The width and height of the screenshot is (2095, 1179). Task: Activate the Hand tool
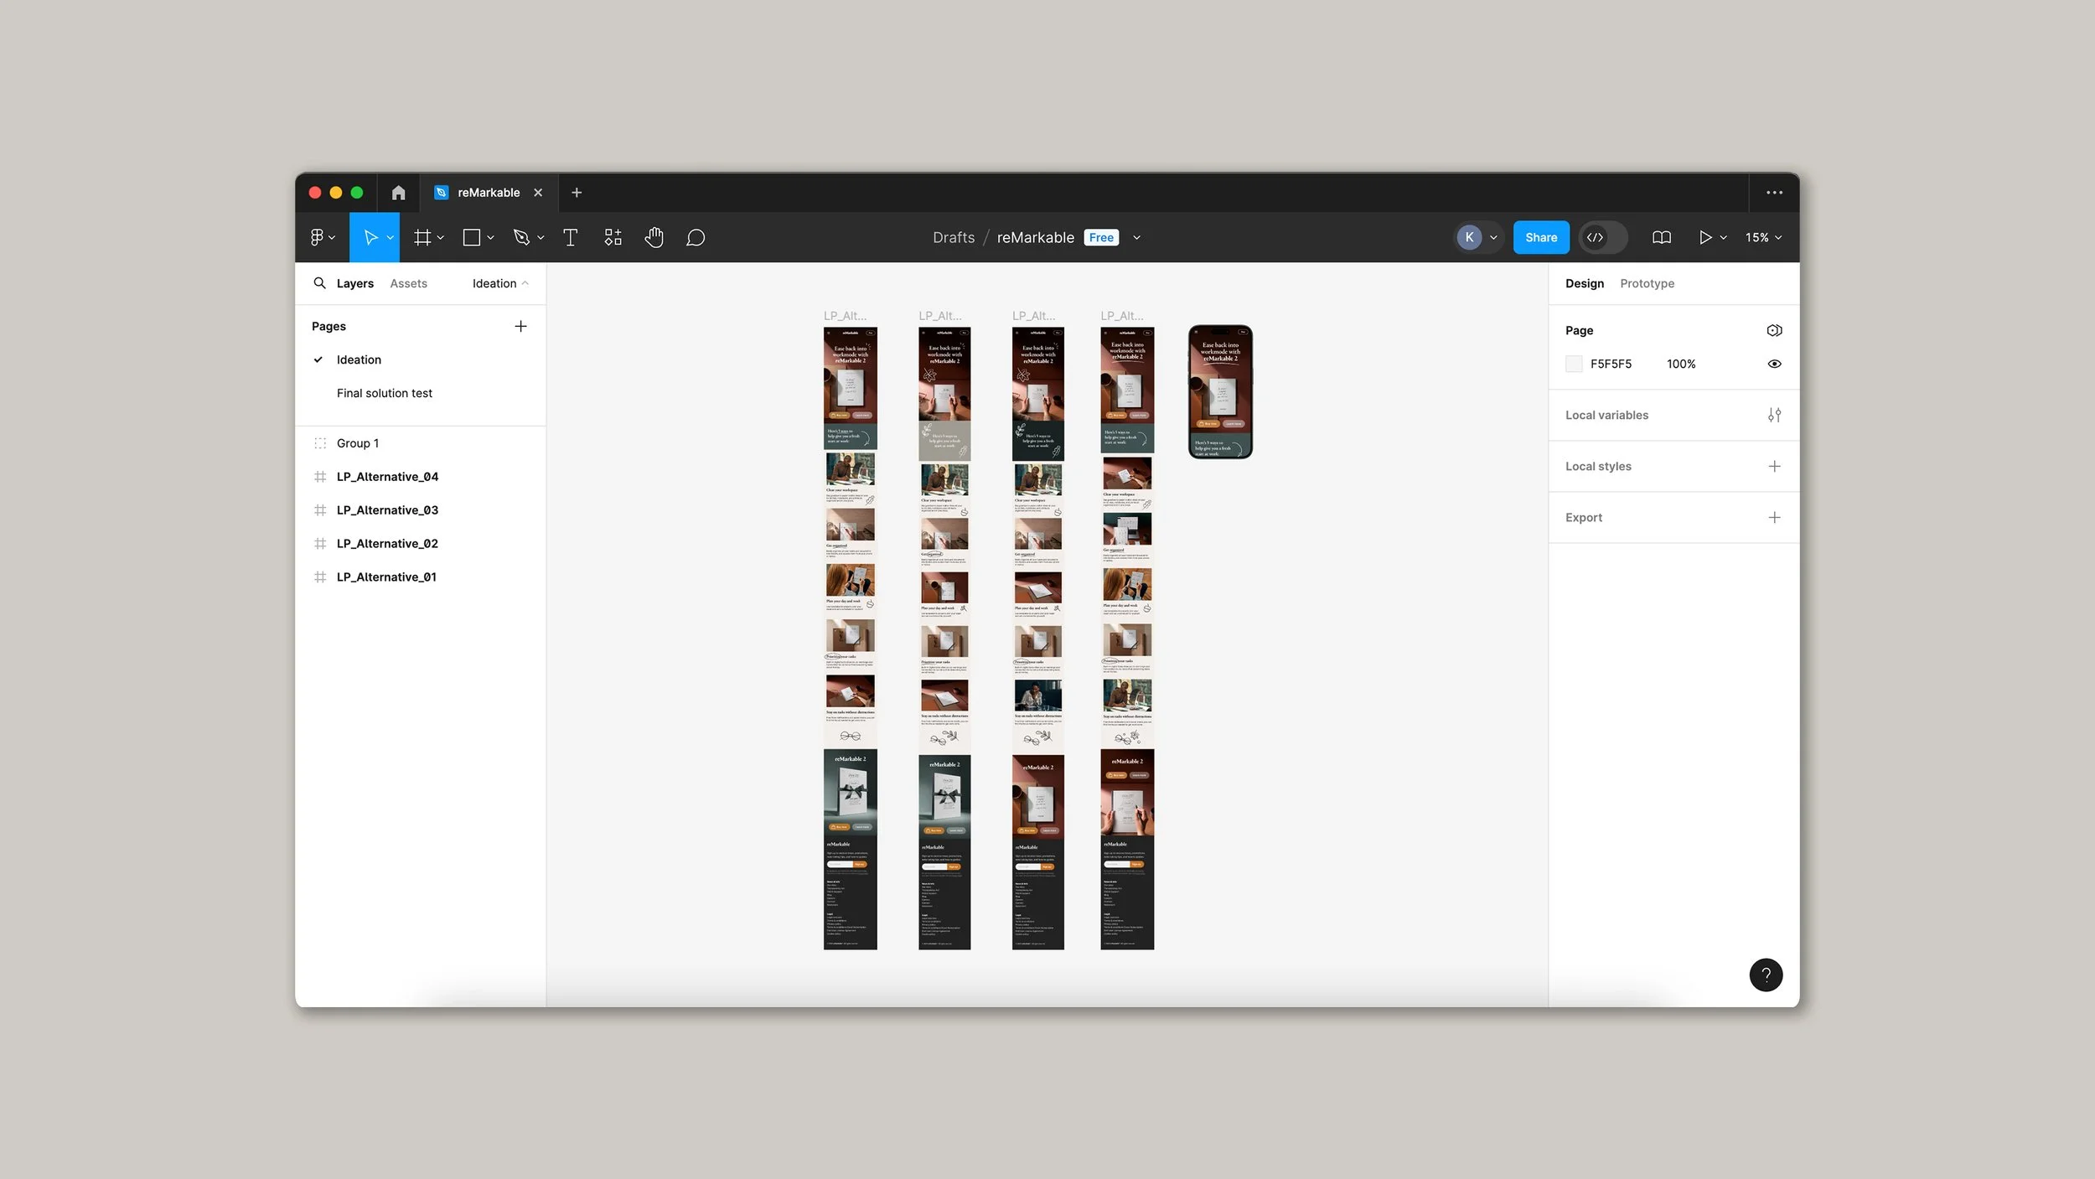click(654, 238)
